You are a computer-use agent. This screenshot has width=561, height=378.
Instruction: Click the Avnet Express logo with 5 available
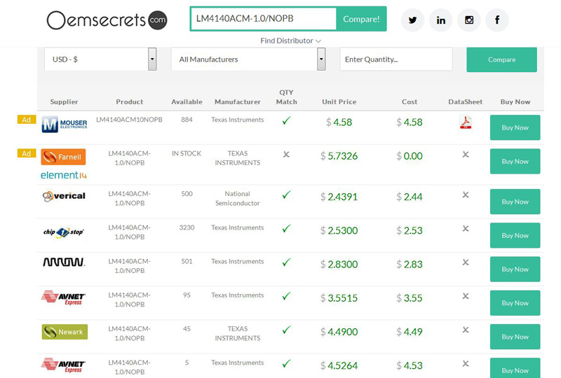(63, 365)
